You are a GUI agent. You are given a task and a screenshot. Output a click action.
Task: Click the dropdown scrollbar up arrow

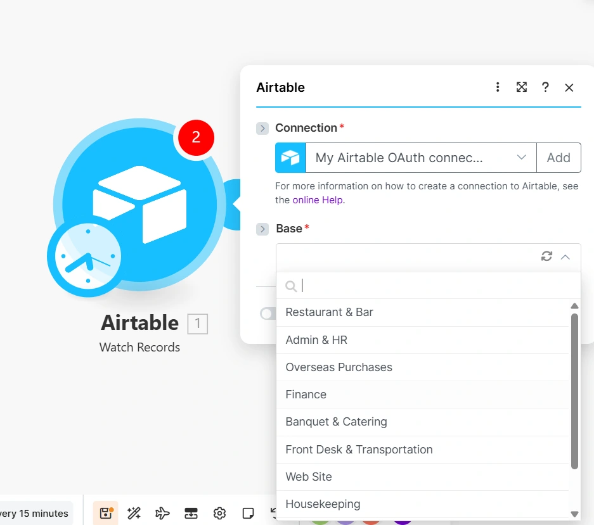[x=575, y=306]
